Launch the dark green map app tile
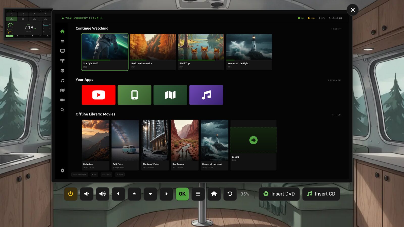404x227 pixels. pos(170,95)
